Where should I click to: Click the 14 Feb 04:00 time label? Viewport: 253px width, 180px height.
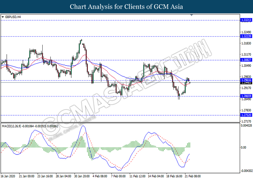156,176
